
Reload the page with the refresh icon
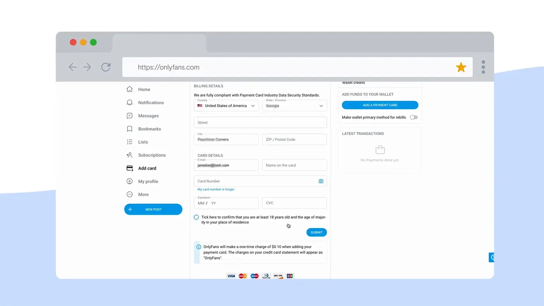pos(106,67)
